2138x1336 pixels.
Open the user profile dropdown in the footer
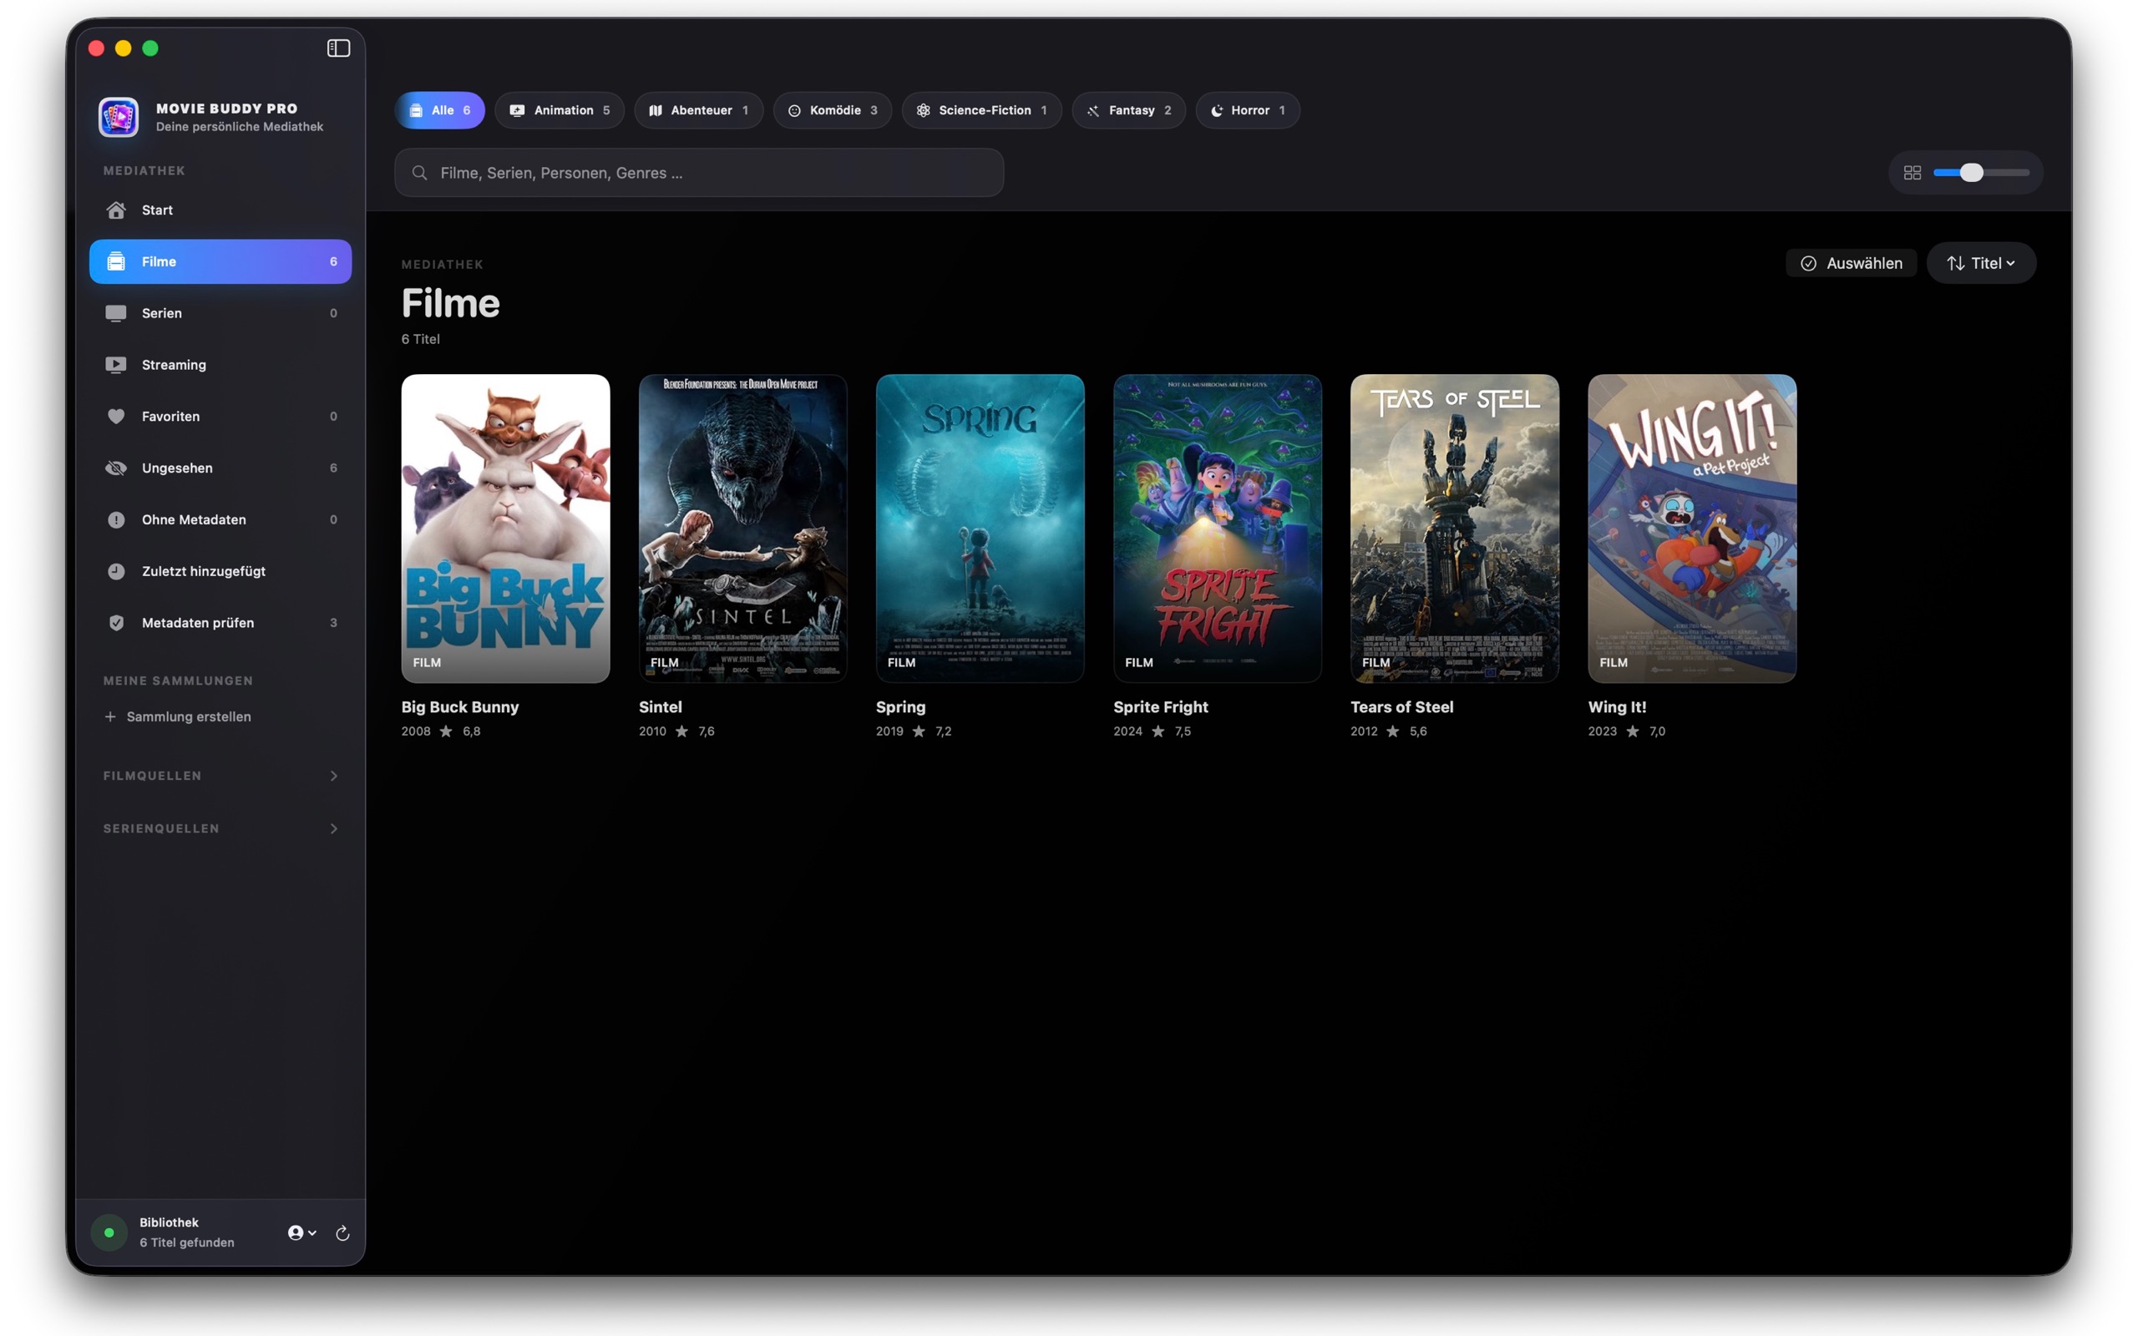[x=302, y=1233]
